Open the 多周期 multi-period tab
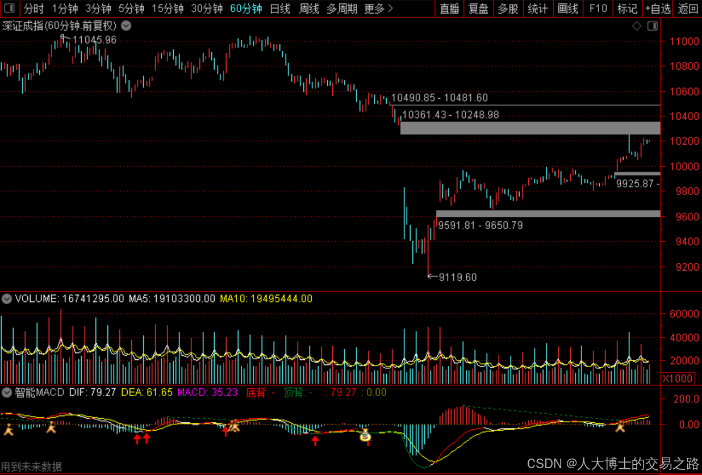The width and height of the screenshot is (702, 475). (342, 9)
